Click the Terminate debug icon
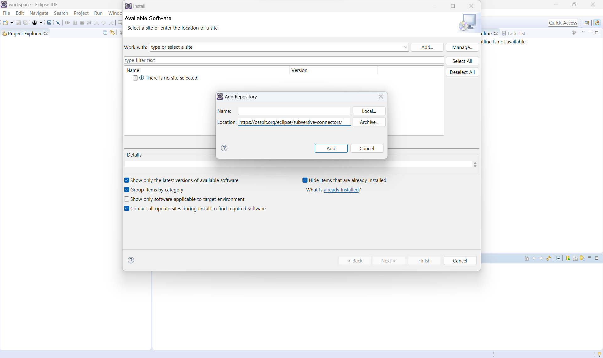The image size is (603, 358). [x=82, y=23]
